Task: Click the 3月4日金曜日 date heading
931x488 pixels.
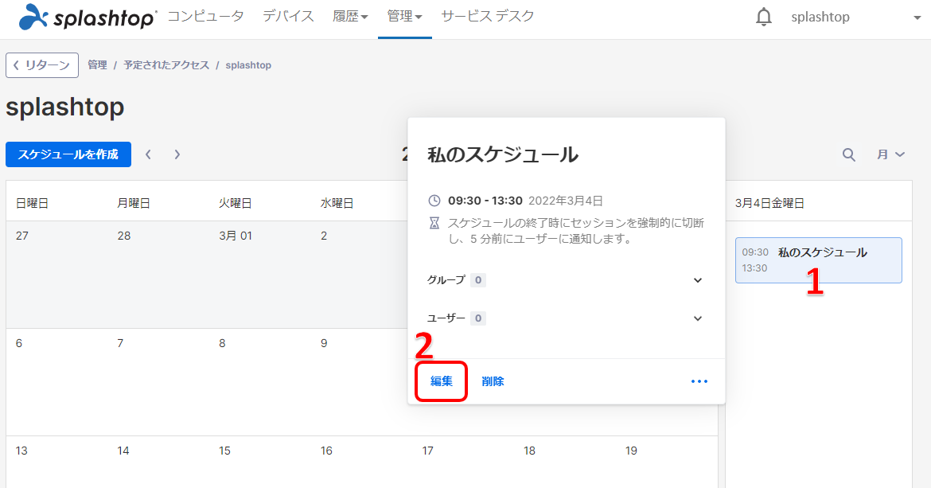Action: click(x=769, y=203)
